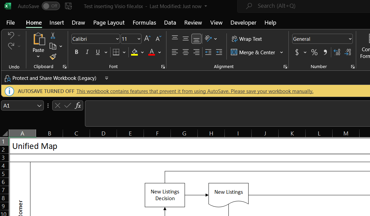The image size is (370, 216).
Task: Decrease Decimal places
Action: point(348,52)
